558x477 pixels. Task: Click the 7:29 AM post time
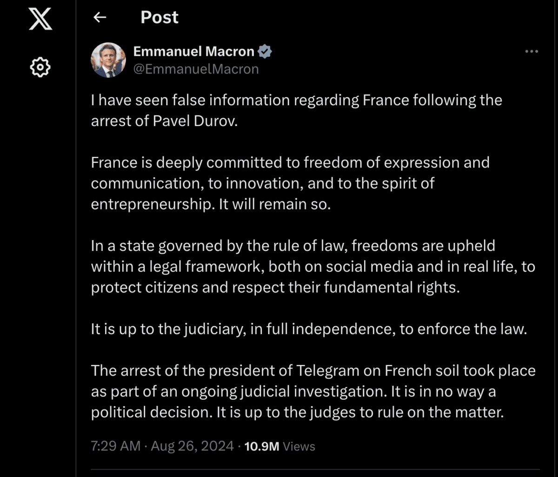click(x=115, y=446)
